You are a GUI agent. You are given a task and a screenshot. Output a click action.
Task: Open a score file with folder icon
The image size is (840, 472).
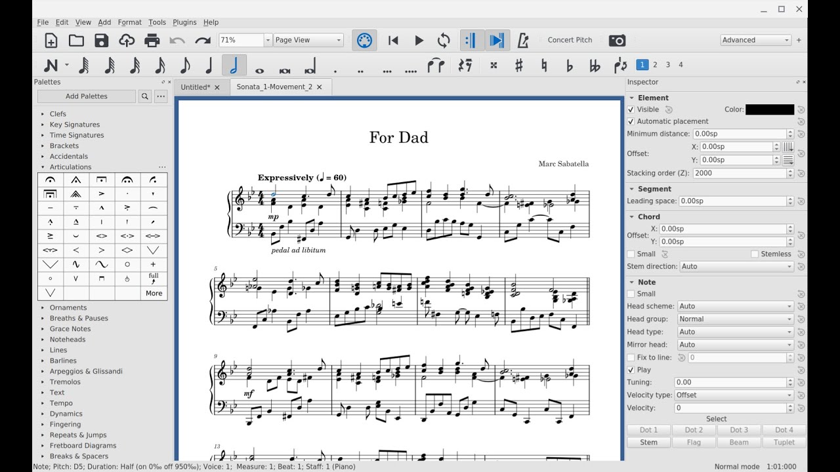[x=76, y=41]
